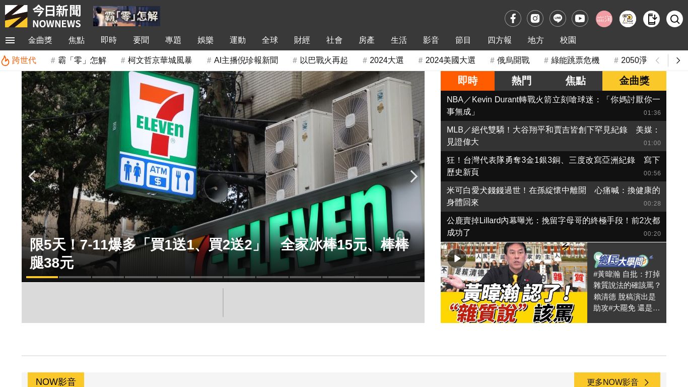
Task: Open the 跨世代 topic link
Action: (24, 60)
